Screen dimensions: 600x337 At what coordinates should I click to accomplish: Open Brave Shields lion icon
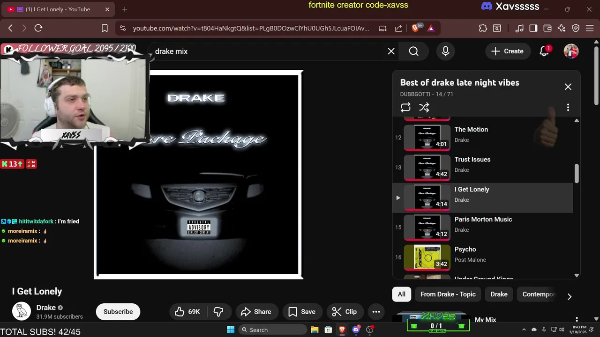click(x=416, y=28)
